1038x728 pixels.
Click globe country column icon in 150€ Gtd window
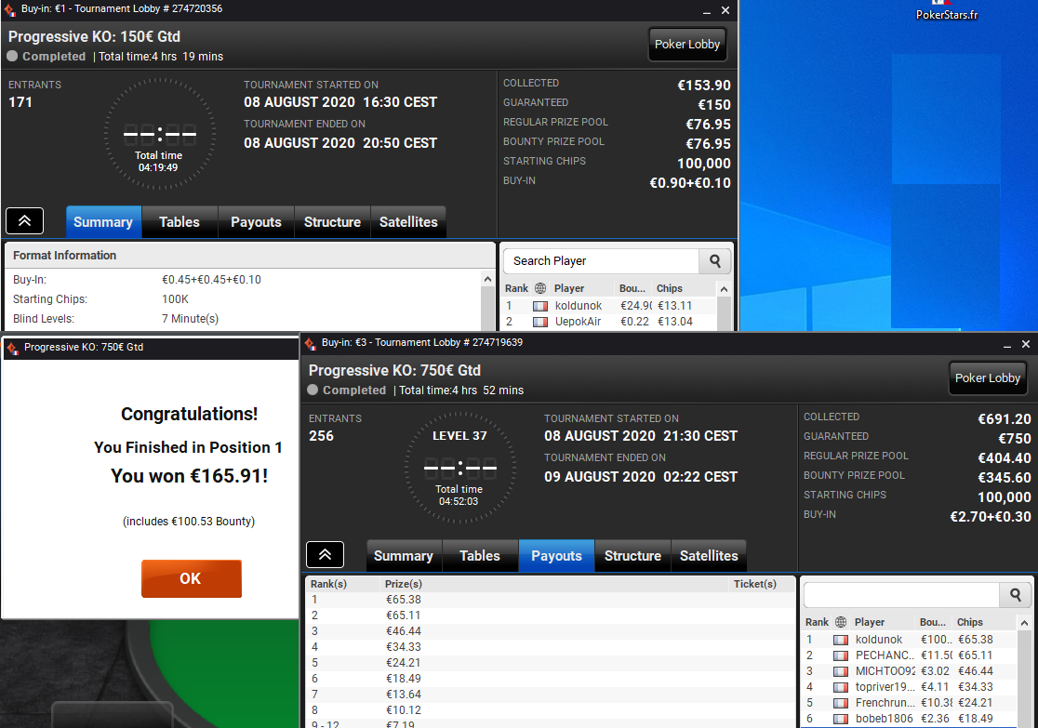point(540,288)
